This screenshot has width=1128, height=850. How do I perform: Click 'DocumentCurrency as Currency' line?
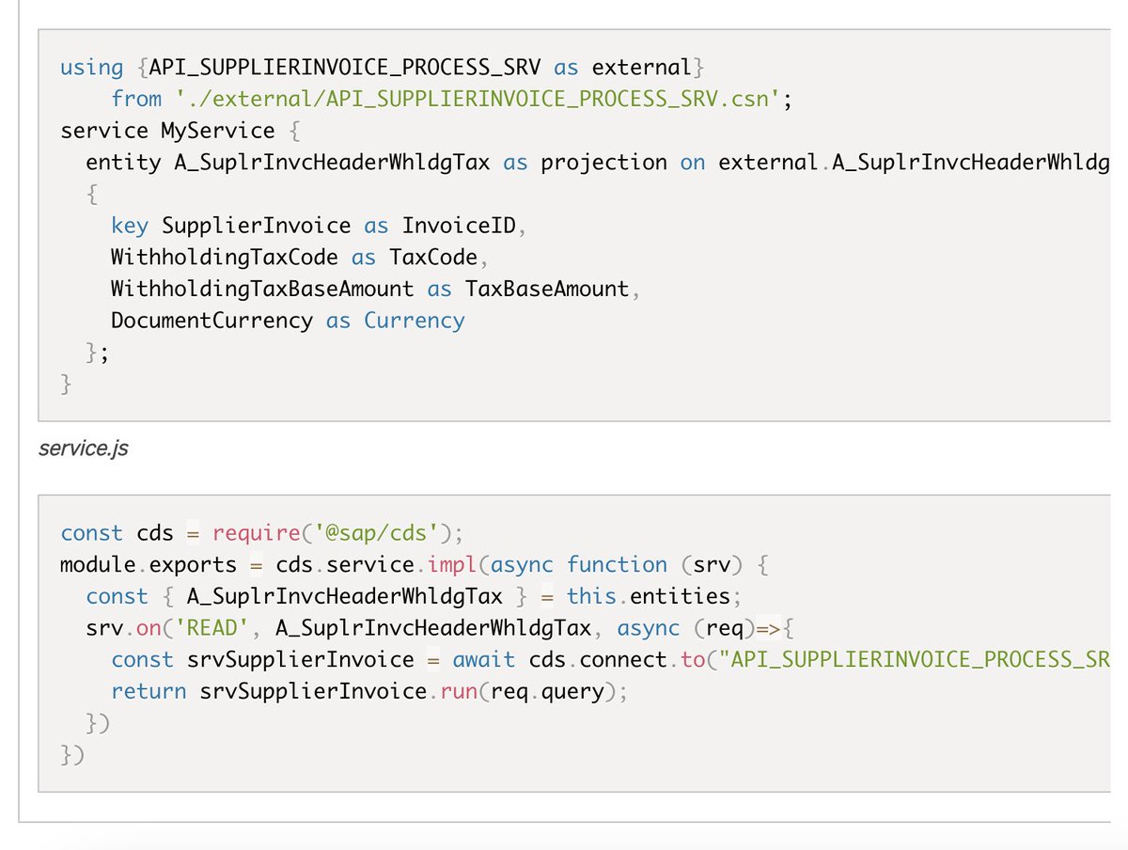(x=288, y=321)
